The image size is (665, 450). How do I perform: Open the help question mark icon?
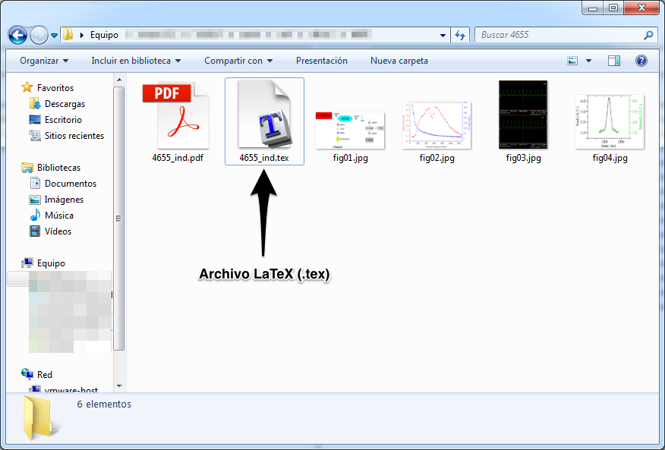pyautogui.click(x=641, y=61)
